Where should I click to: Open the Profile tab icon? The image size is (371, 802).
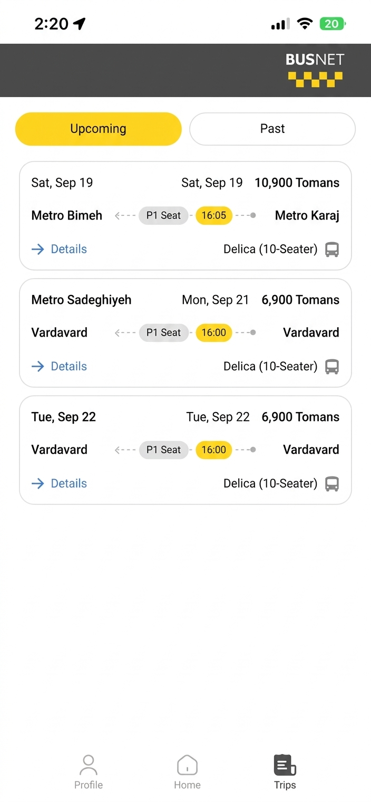tap(89, 764)
